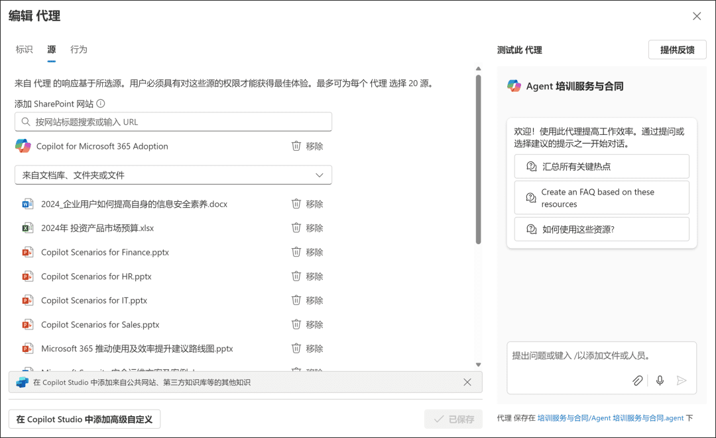Image resolution: width=716 pixels, height=438 pixels.
Task: Click trash icon for Microsoft 365 推动使用 pptx
Action: coord(296,348)
